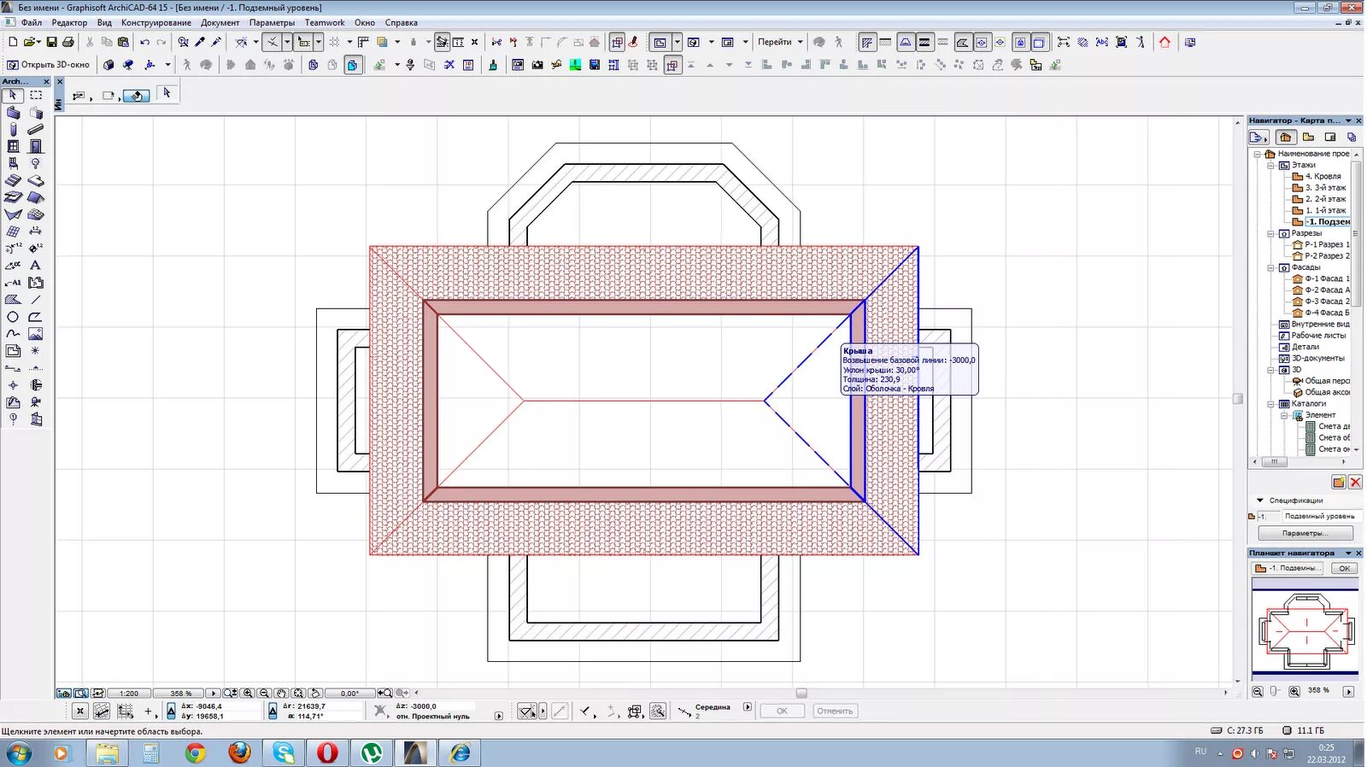This screenshot has height=767, width=1367.
Task: Click the Print icon in the toolbar
Action: click(x=68, y=42)
